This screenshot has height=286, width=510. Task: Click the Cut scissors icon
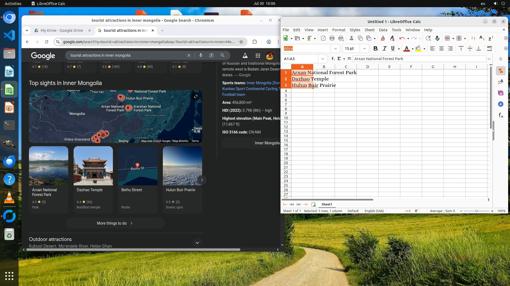point(351,38)
